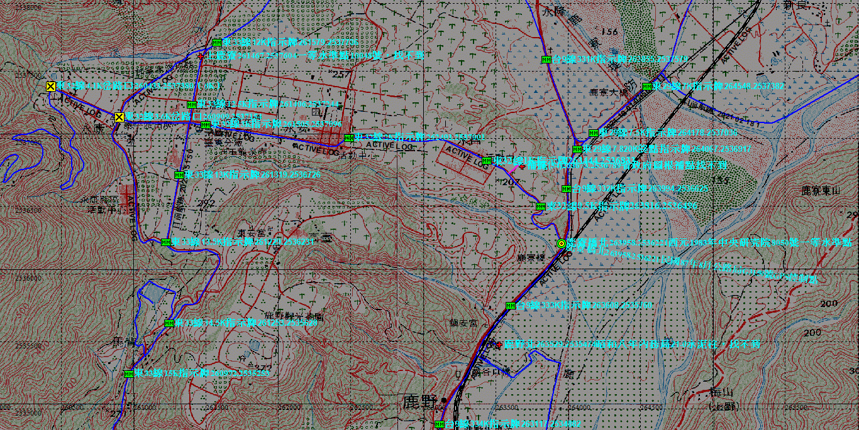This screenshot has width=859, height=430.
Task: Select the yellow X 東32線 4.1K junction marker
Action: [50, 86]
